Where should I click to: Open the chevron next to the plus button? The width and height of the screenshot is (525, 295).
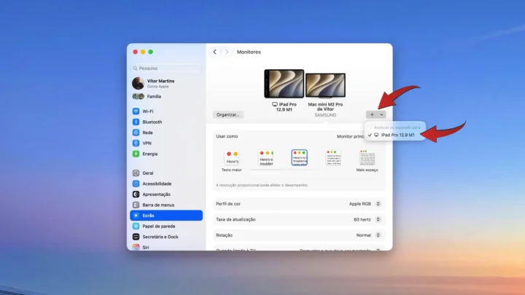(381, 115)
